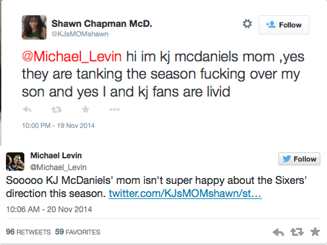327x245 pixels.
Task: Reply to Michael Levin's tweet
Action: 278,232
